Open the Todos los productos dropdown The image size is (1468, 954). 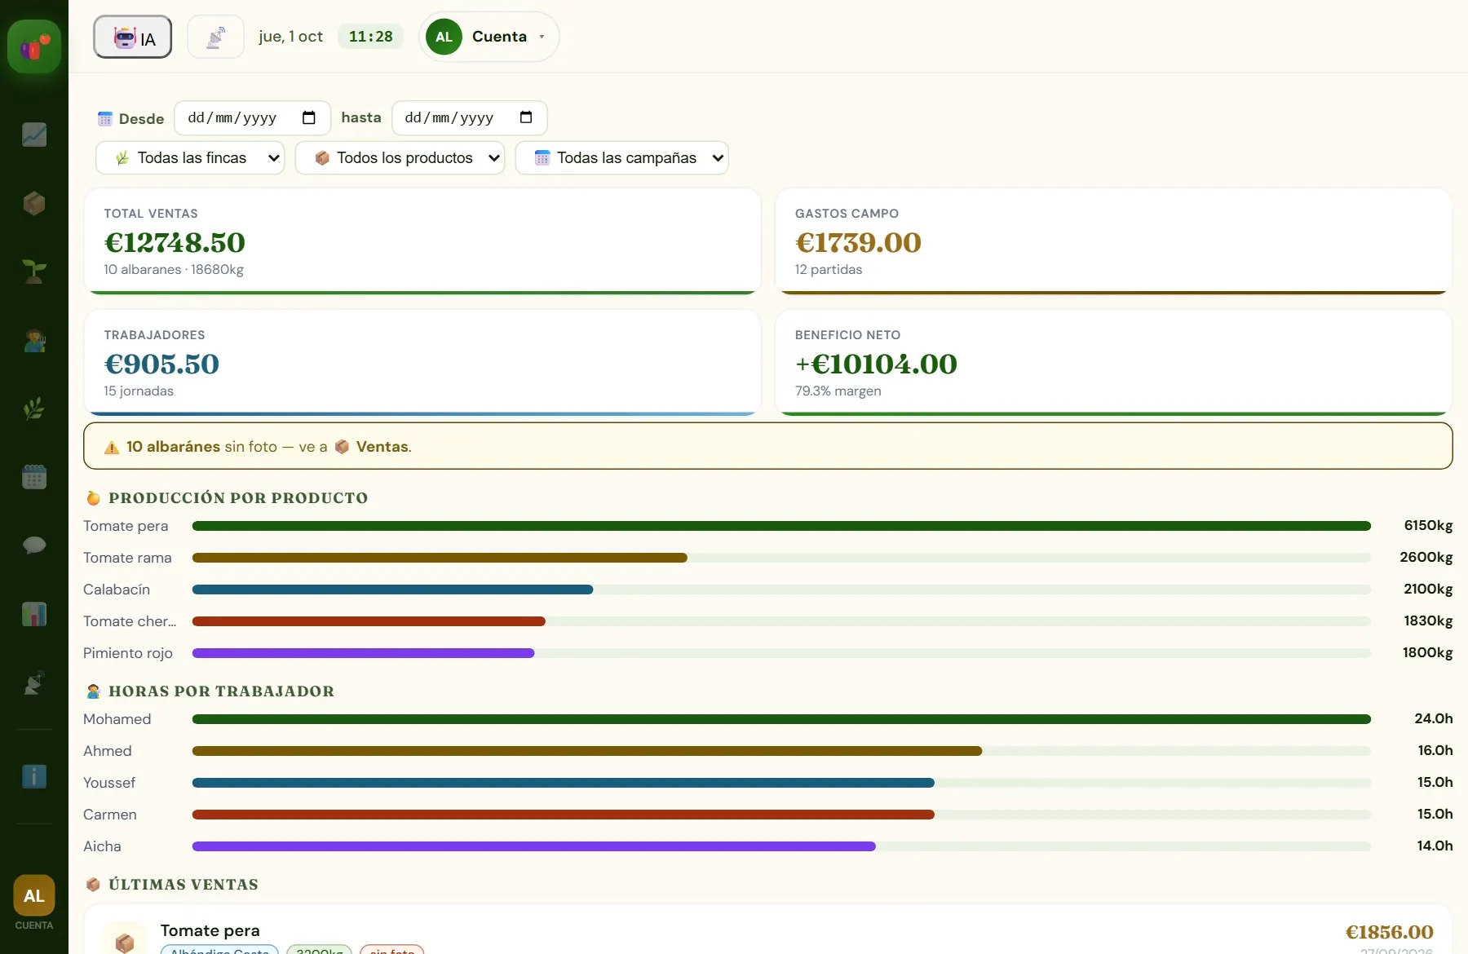(400, 157)
